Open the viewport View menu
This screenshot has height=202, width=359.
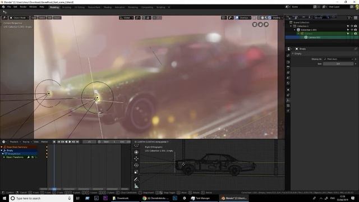tap(34, 17)
